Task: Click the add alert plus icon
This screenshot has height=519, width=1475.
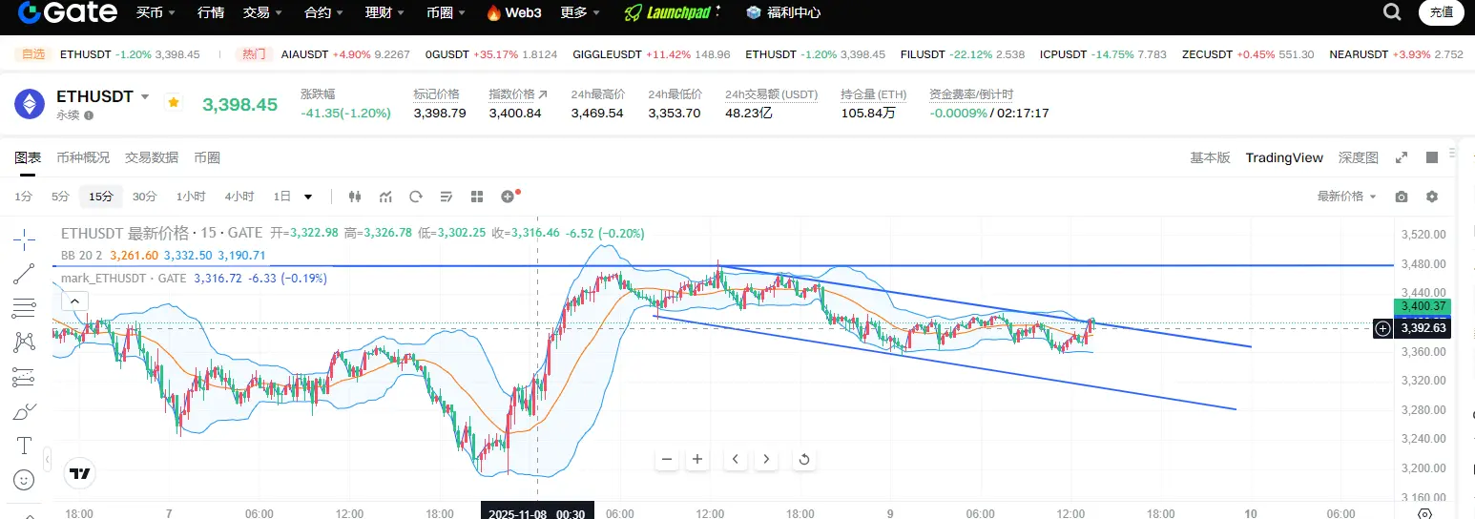Action: 508,197
